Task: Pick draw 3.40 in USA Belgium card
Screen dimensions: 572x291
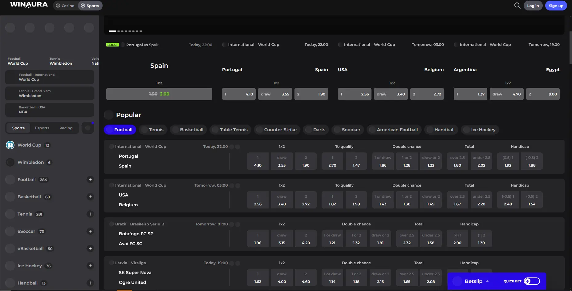Action: coord(391,94)
